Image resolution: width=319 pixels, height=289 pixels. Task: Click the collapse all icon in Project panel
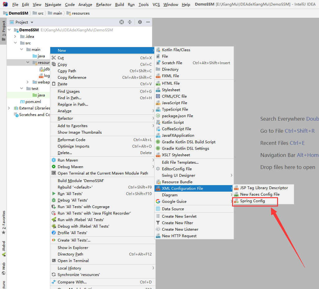(130, 22)
